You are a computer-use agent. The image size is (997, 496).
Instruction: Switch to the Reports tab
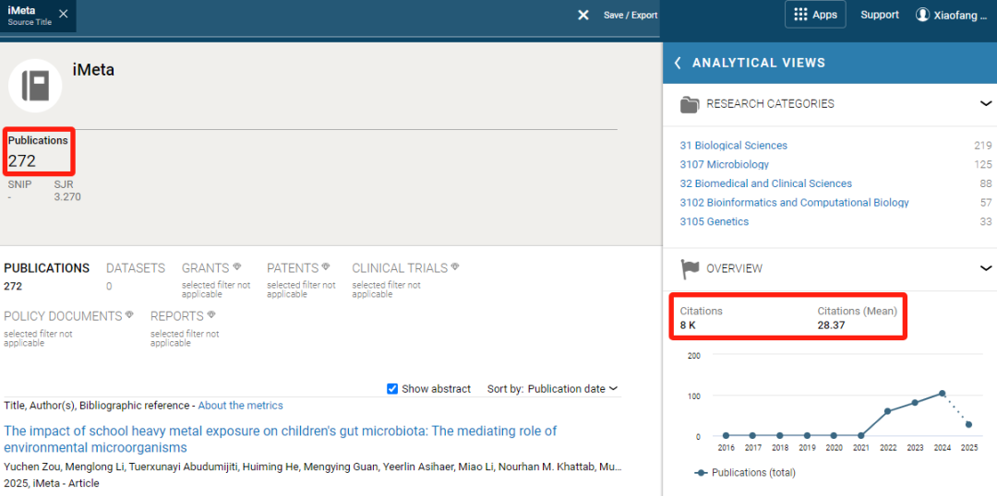[x=177, y=316]
